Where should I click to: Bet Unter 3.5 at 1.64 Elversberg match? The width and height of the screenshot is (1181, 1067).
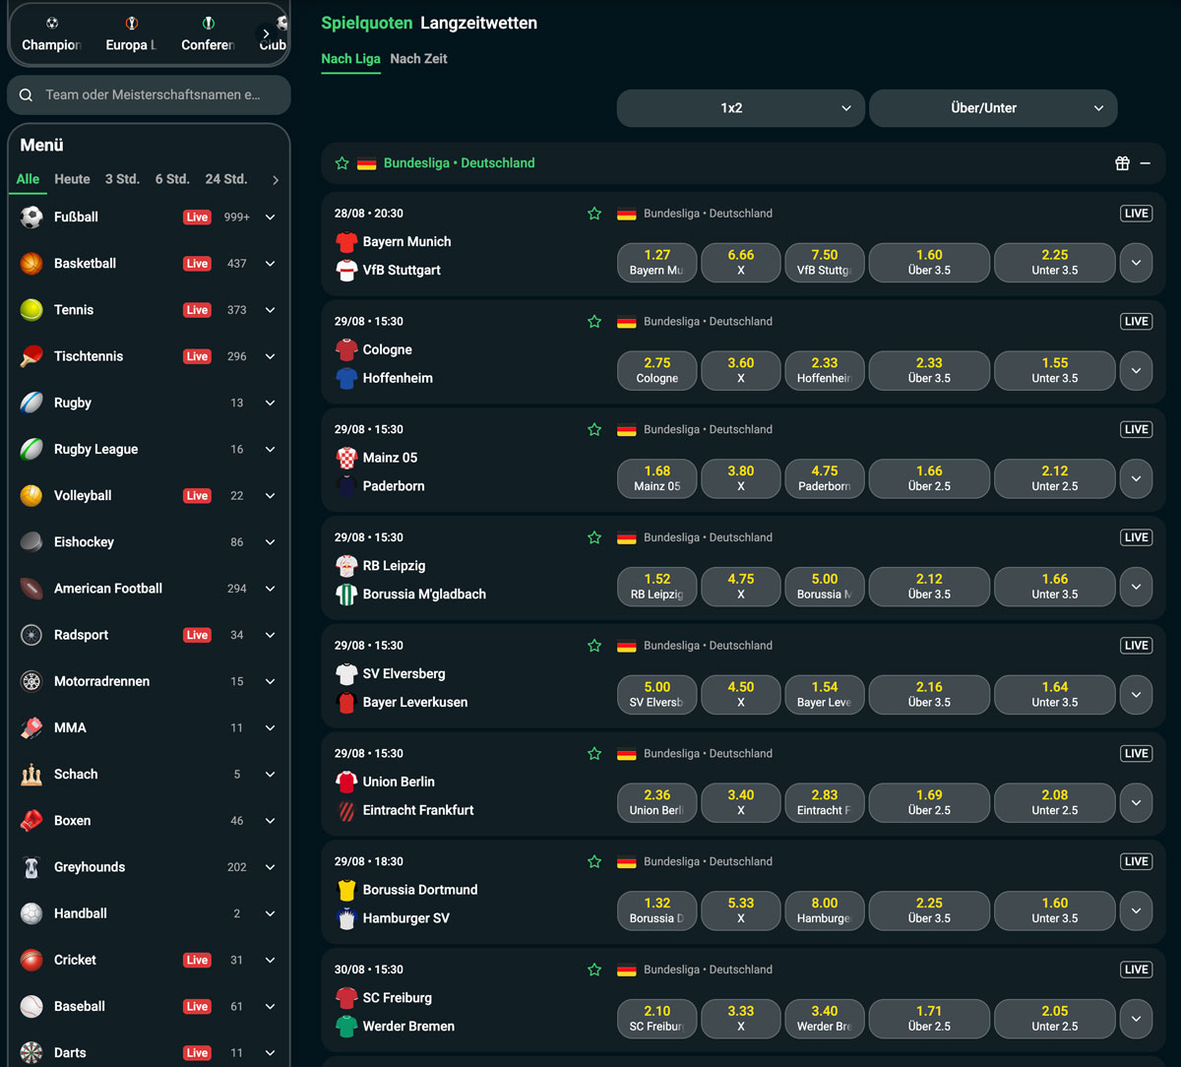(x=1055, y=695)
